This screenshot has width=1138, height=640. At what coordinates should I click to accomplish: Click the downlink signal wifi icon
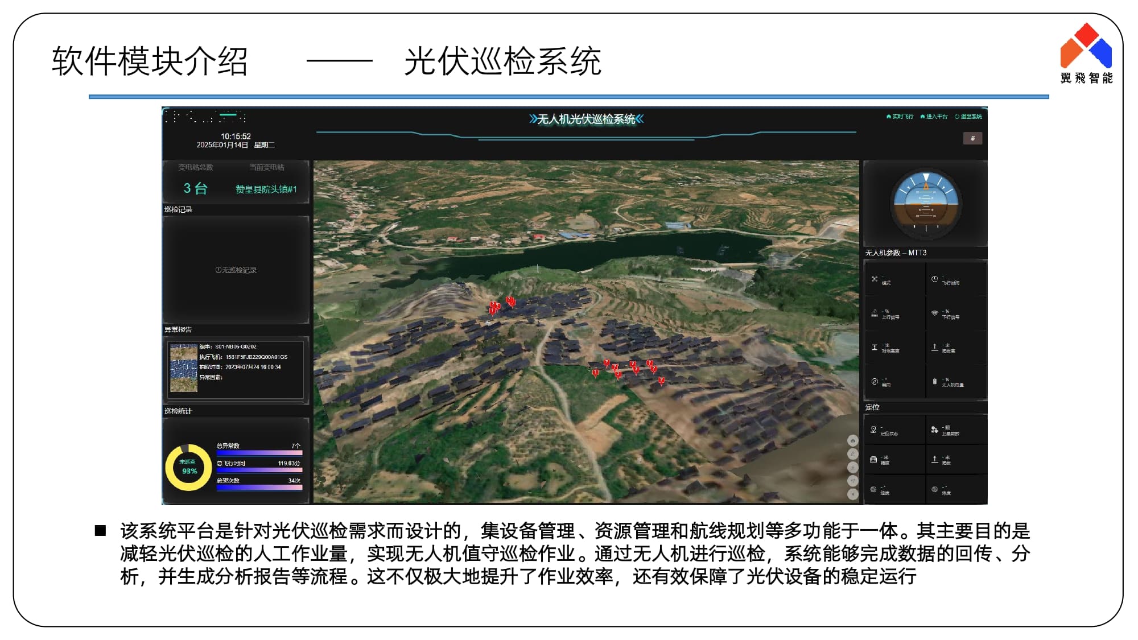(934, 313)
